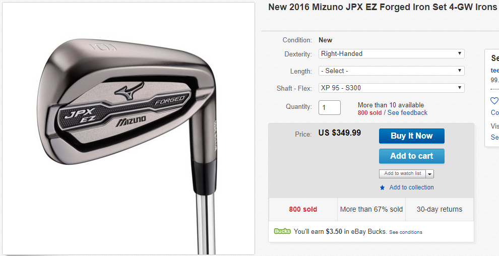The image size is (499, 256).
Task: Select the 30-day returns cell
Action: pos(440,209)
